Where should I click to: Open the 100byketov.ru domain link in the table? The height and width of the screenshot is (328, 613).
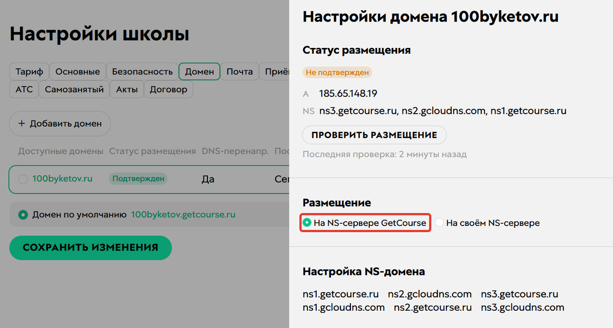[x=62, y=179]
